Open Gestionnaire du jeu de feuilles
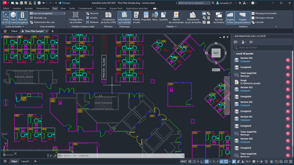294x165 pixels. click(193, 18)
